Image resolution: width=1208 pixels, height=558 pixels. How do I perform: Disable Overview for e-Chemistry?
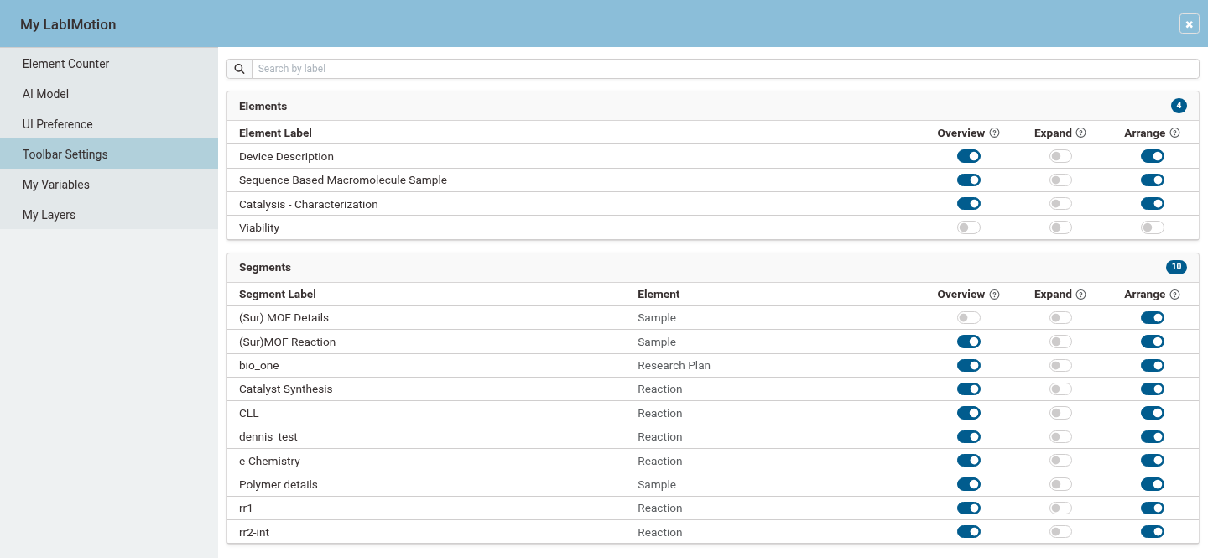969,461
